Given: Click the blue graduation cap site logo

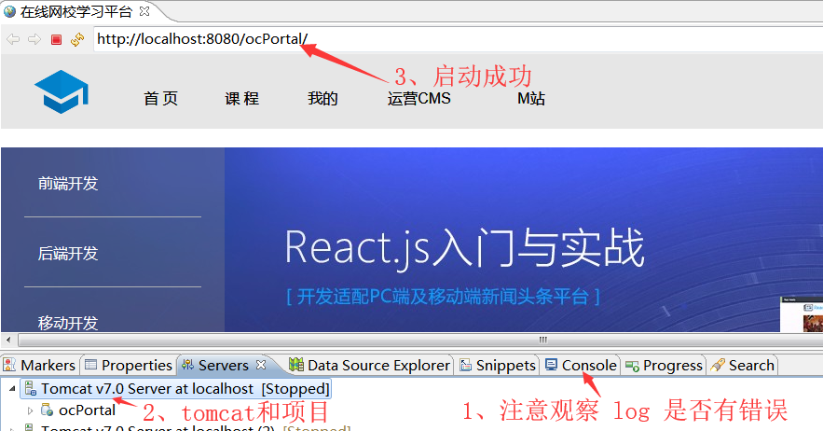Looking at the screenshot, I should (x=62, y=92).
